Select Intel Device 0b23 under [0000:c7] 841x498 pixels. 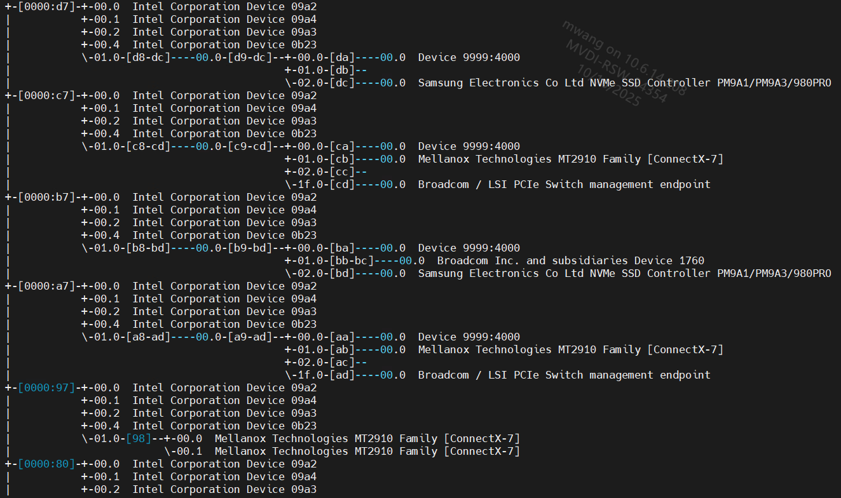(224, 133)
